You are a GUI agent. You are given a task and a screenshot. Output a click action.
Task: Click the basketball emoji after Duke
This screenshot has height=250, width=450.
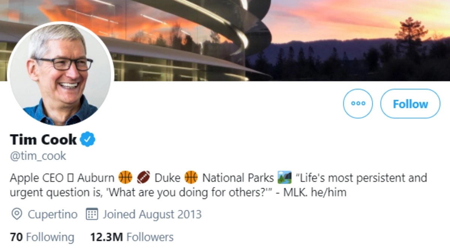coord(191,177)
